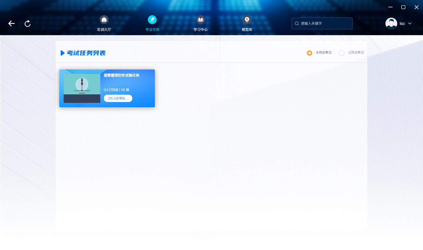This screenshot has width=423, height=250.
Task: Open the 模型库 icon
Action: tap(247, 20)
